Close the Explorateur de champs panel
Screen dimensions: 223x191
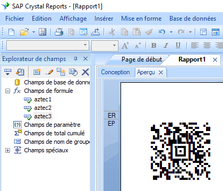pos(85,59)
